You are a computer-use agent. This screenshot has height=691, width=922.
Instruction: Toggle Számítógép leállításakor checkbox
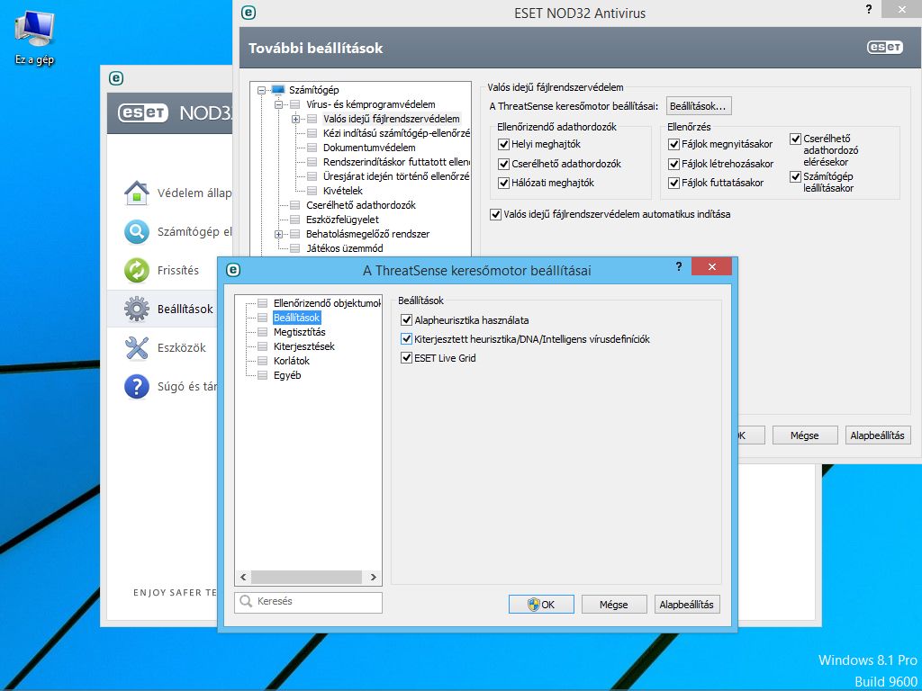pyautogui.click(x=796, y=176)
